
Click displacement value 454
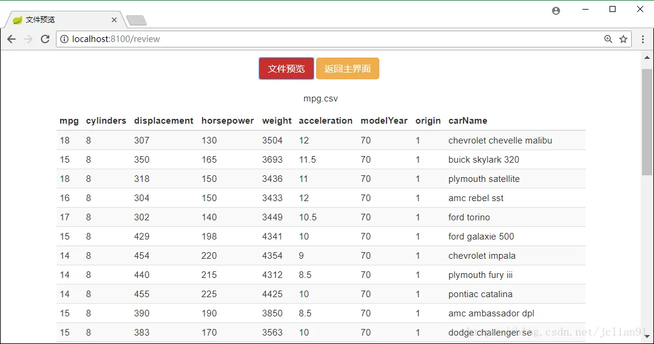(x=142, y=255)
